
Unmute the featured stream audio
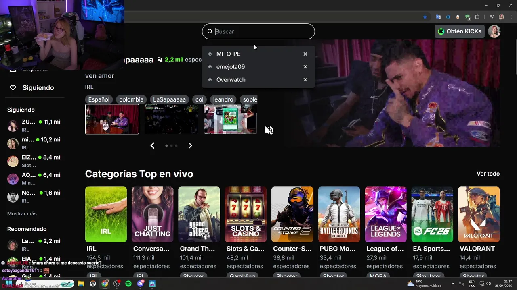tap(269, 130)
